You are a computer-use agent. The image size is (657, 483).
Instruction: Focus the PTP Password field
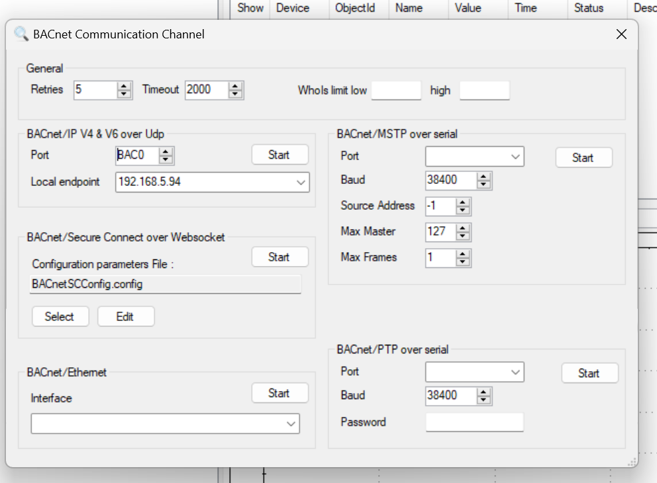474,422
